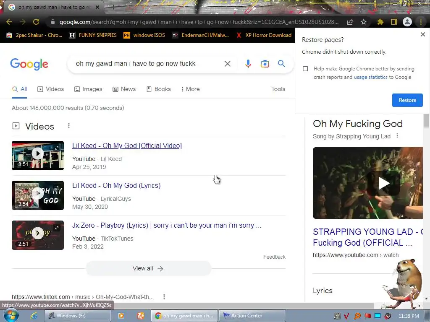Play the 3:51 video thumbnail
Viewport: 430px width, 322px height.
tap(38, 156)
